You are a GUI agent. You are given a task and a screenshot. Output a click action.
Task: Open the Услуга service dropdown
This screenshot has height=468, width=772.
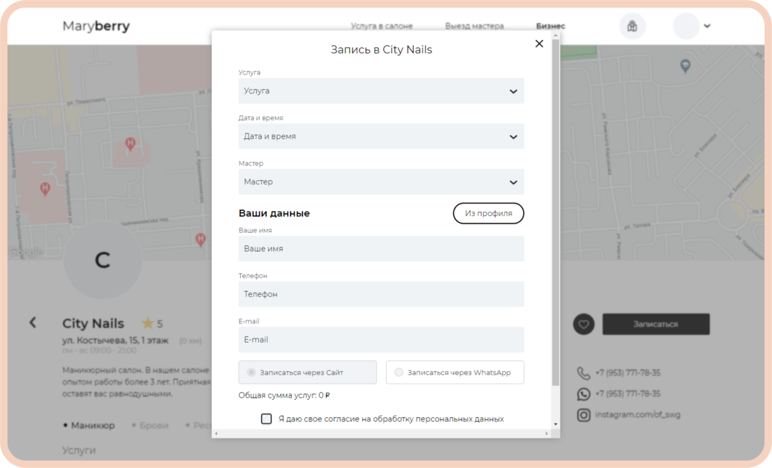click(381, 91)
